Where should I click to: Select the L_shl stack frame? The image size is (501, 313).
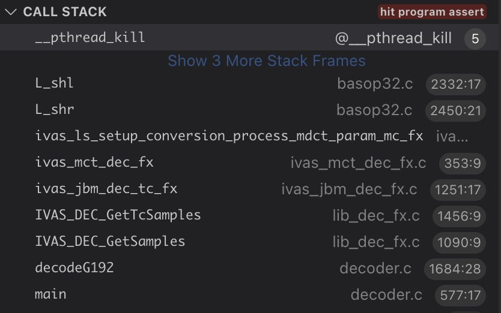[55, 83]
